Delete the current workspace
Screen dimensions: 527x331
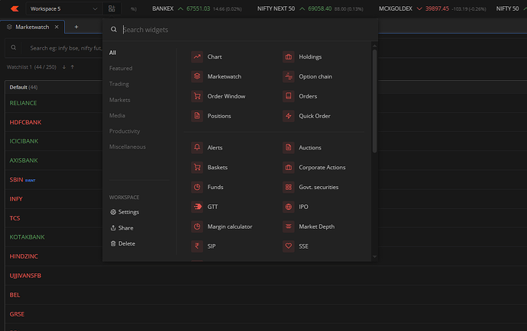123,244
